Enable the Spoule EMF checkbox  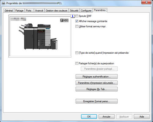pyautogui.click(x=77, y=16)
